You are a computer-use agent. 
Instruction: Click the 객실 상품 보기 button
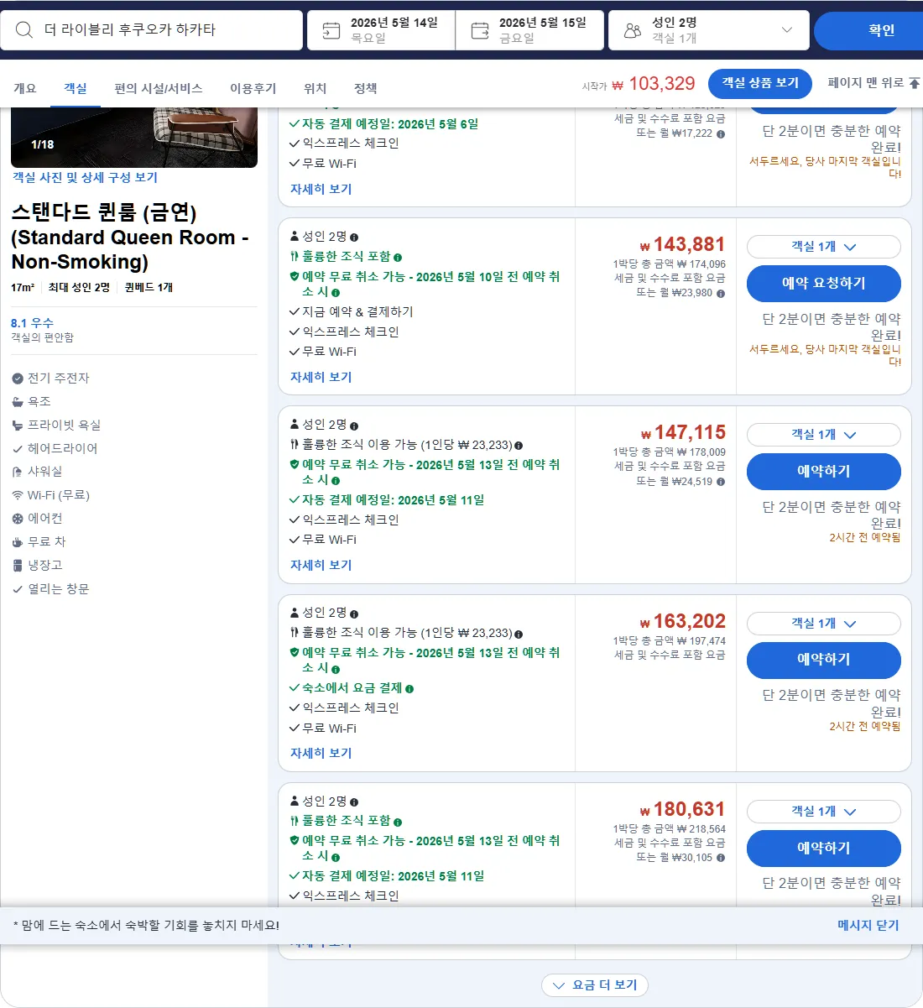point(760,83)
